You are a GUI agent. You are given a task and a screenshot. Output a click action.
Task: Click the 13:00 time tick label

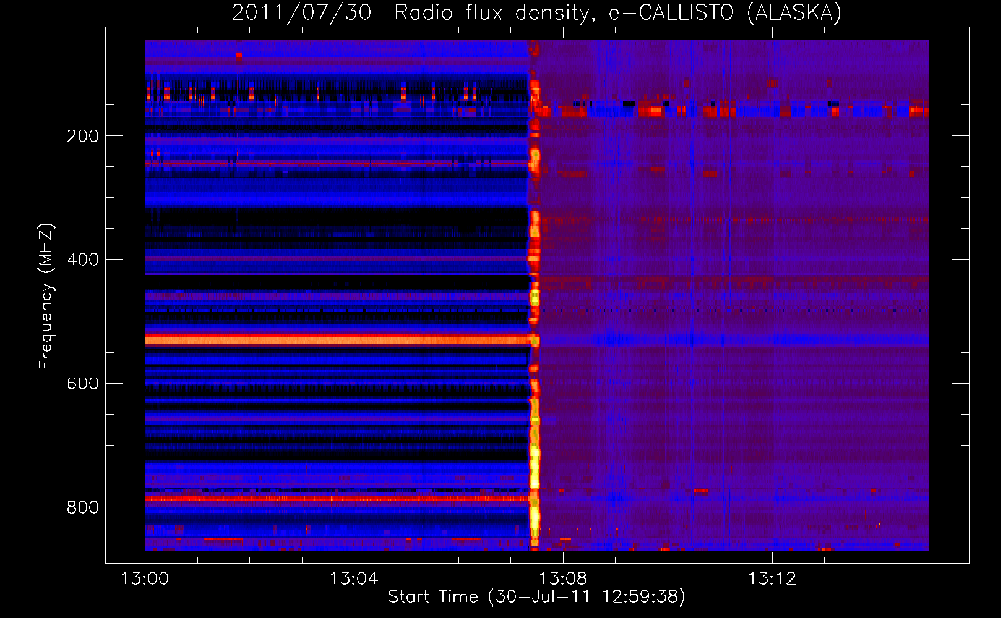145,578
